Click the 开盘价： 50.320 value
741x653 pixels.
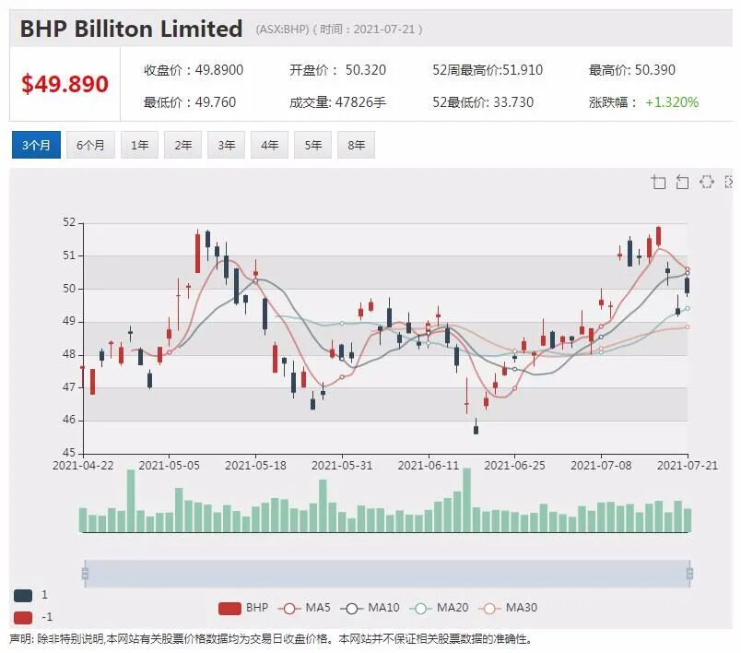pos(338,70)
